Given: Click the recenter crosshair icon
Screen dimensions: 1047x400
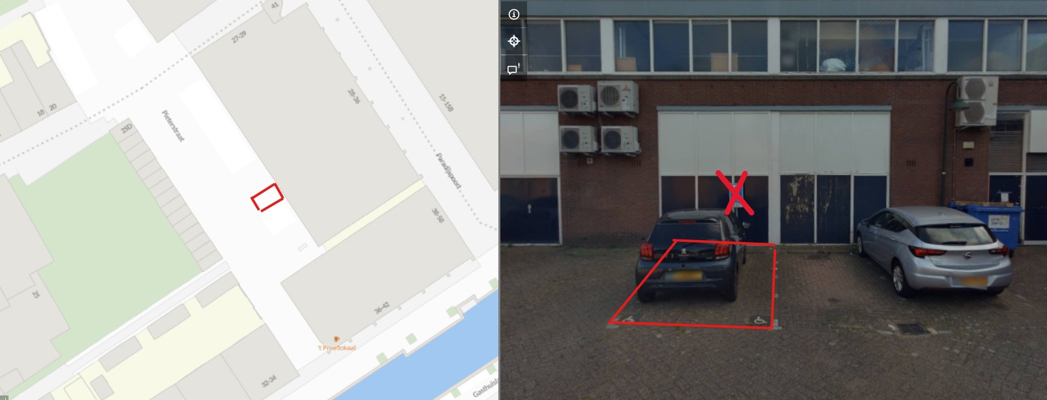Looking at the screenshot, I should tap(514, 41).
